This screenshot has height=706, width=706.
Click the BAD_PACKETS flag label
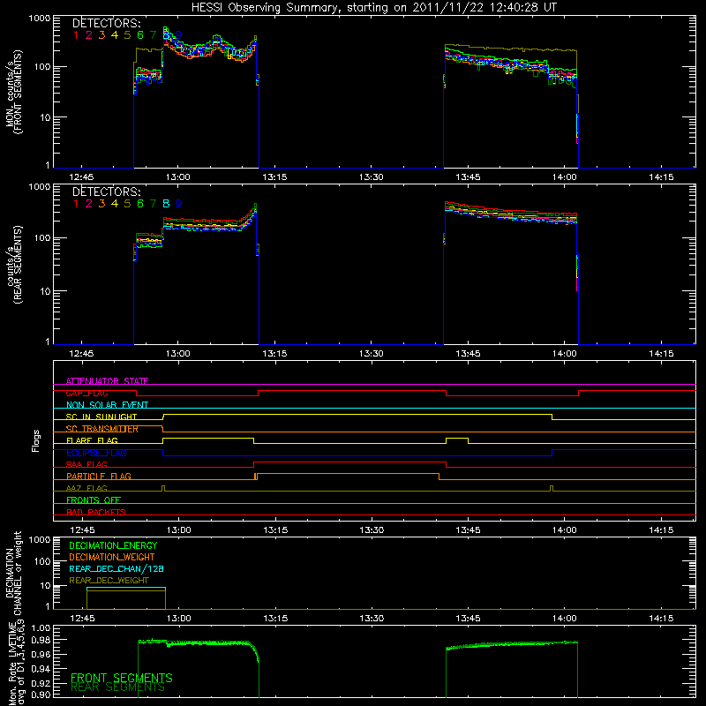[96, 512]
